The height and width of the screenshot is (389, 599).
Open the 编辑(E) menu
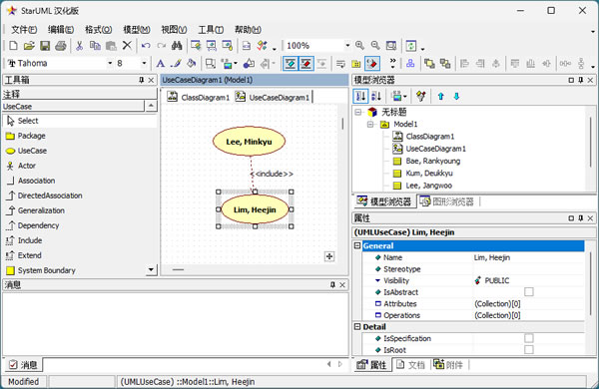pos(61,29)
